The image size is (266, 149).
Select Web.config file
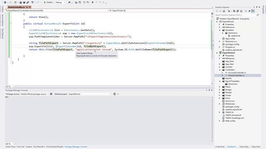[x=230, y=121]
